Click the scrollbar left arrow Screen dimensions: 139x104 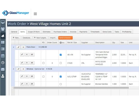click(x=12, y=88)
